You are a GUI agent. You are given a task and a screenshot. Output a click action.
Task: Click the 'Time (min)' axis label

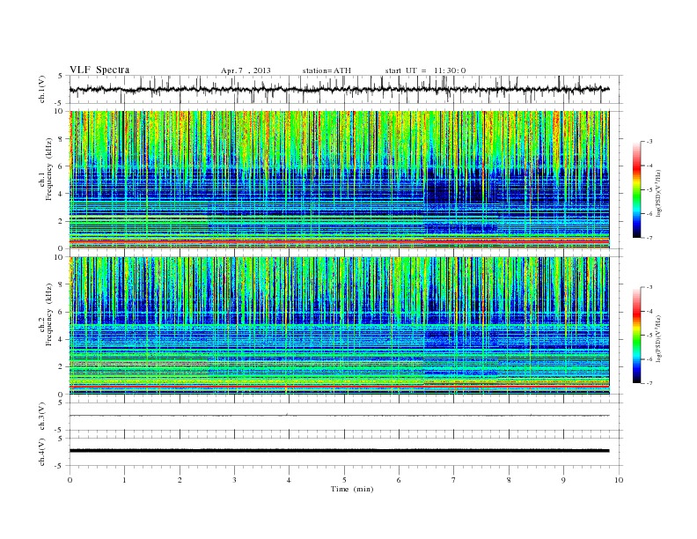click(x=352, y=489)
